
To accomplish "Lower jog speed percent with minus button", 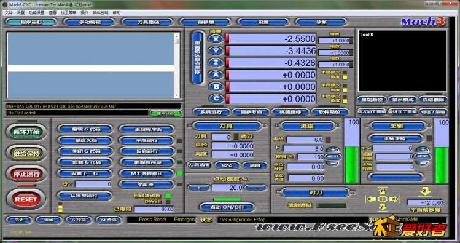I will [x=255, y=188].
